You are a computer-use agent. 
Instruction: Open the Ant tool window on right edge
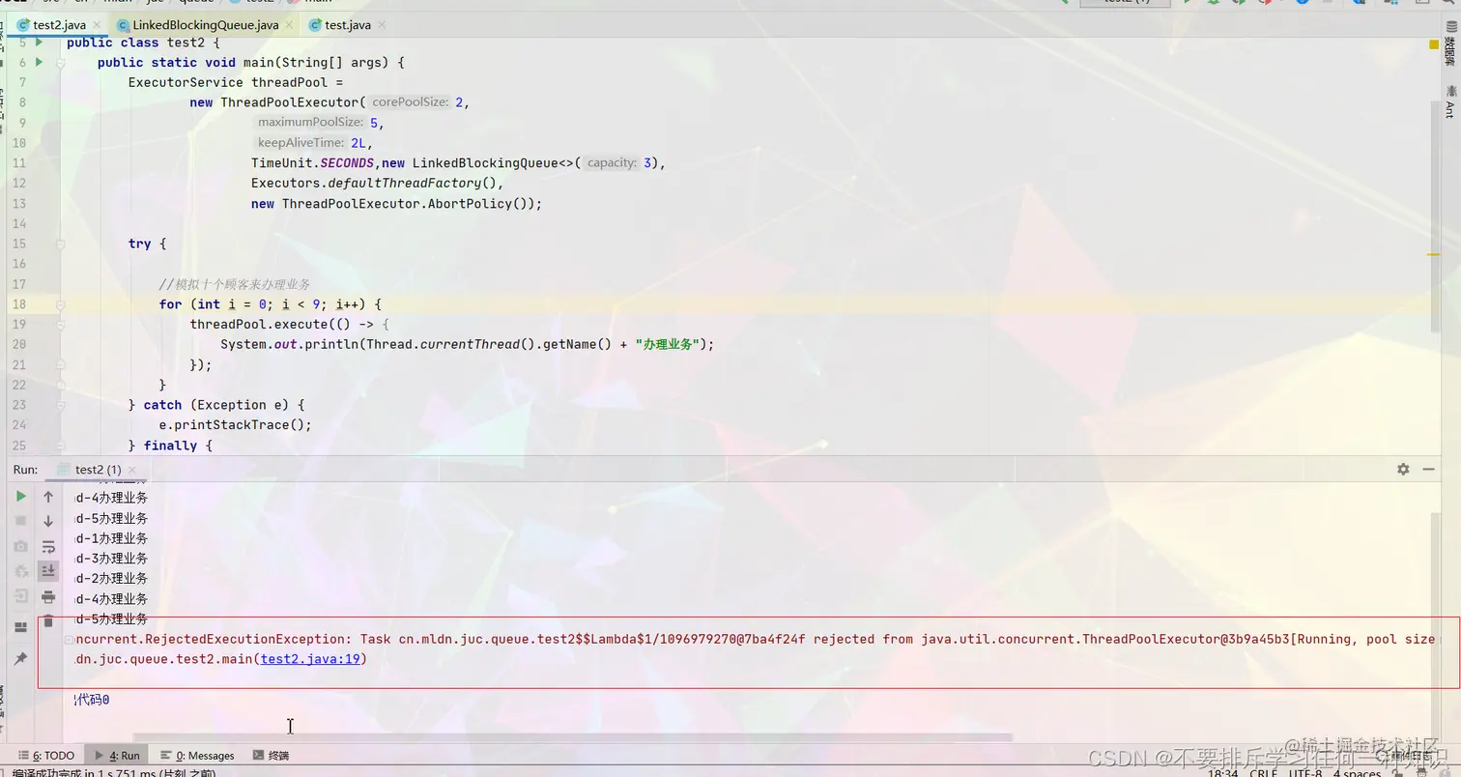1449,102
